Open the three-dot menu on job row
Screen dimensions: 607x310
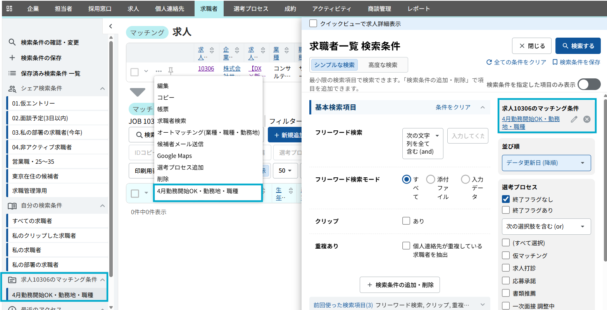[x=159, y=71]
